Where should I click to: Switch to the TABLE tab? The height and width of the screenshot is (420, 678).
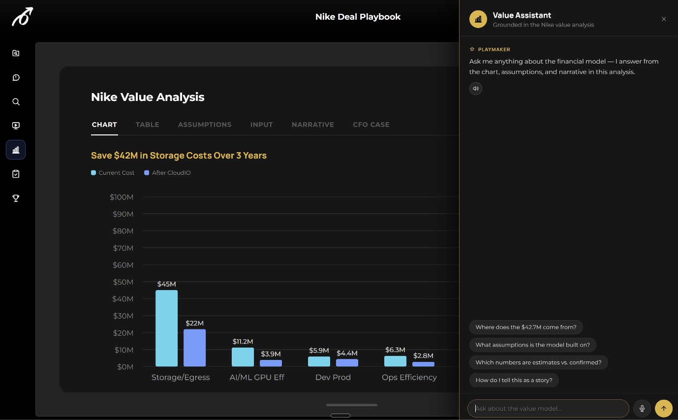pyautogui.click(x=148, y=125)
